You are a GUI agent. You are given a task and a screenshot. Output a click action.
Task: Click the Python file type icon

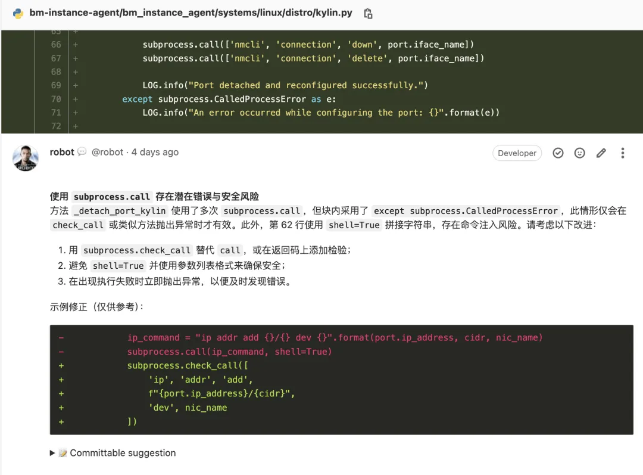pos(18,14)
